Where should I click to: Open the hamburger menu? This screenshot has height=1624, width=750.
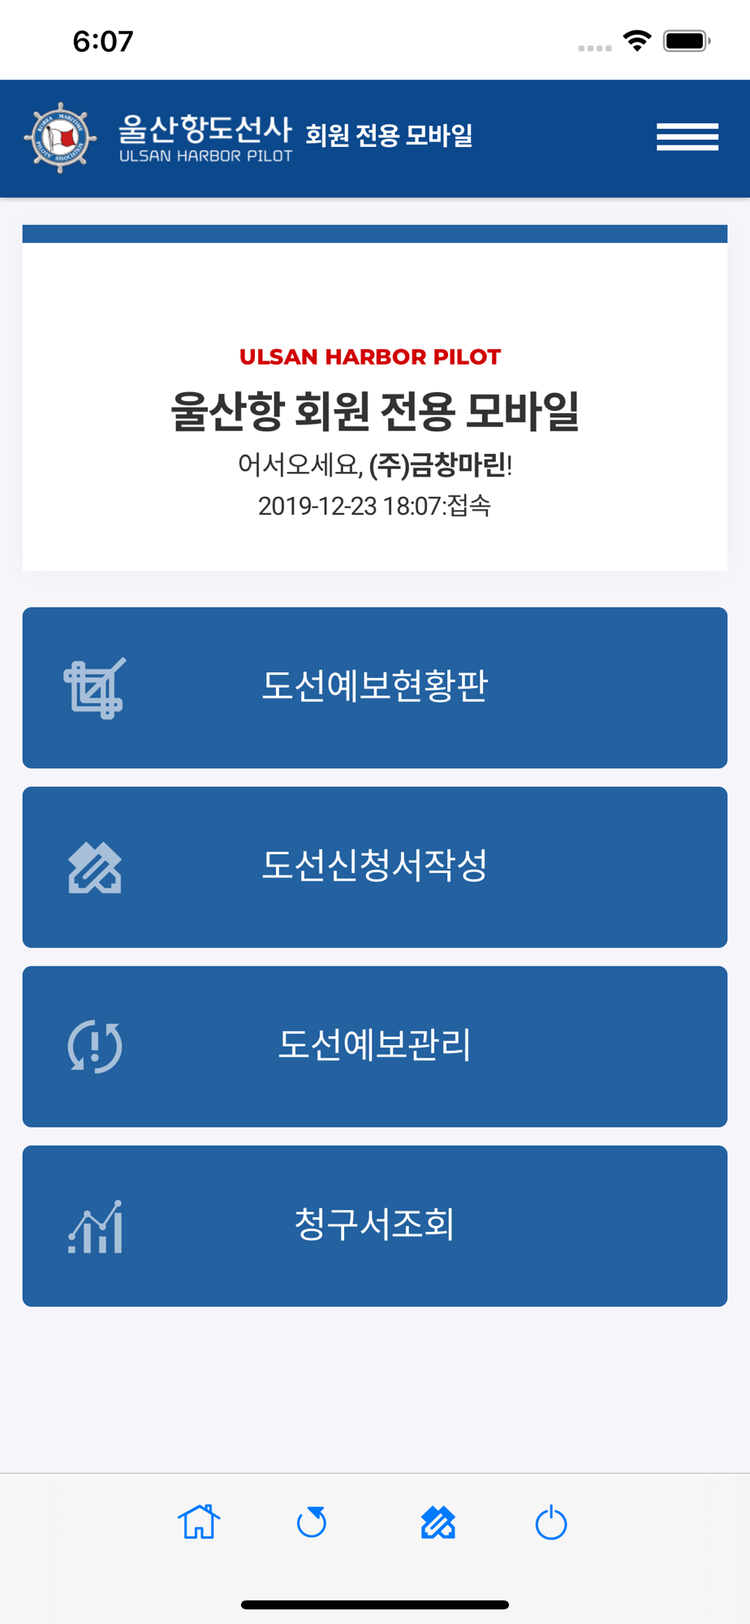[687, 137]
